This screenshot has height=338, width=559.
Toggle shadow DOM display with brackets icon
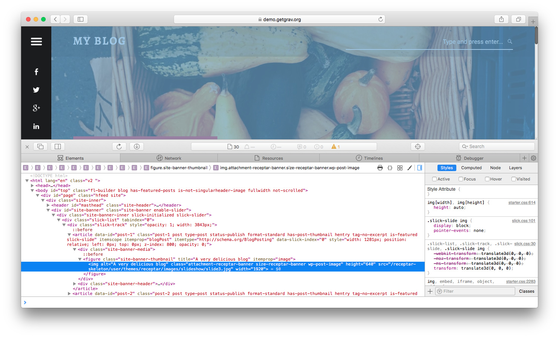(390, 168)
